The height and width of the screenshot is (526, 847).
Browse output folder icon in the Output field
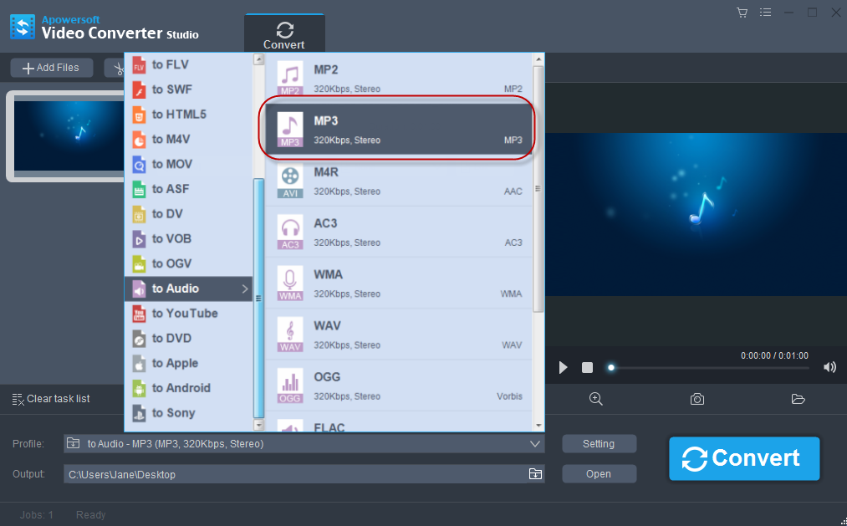(x=535, y=474)
